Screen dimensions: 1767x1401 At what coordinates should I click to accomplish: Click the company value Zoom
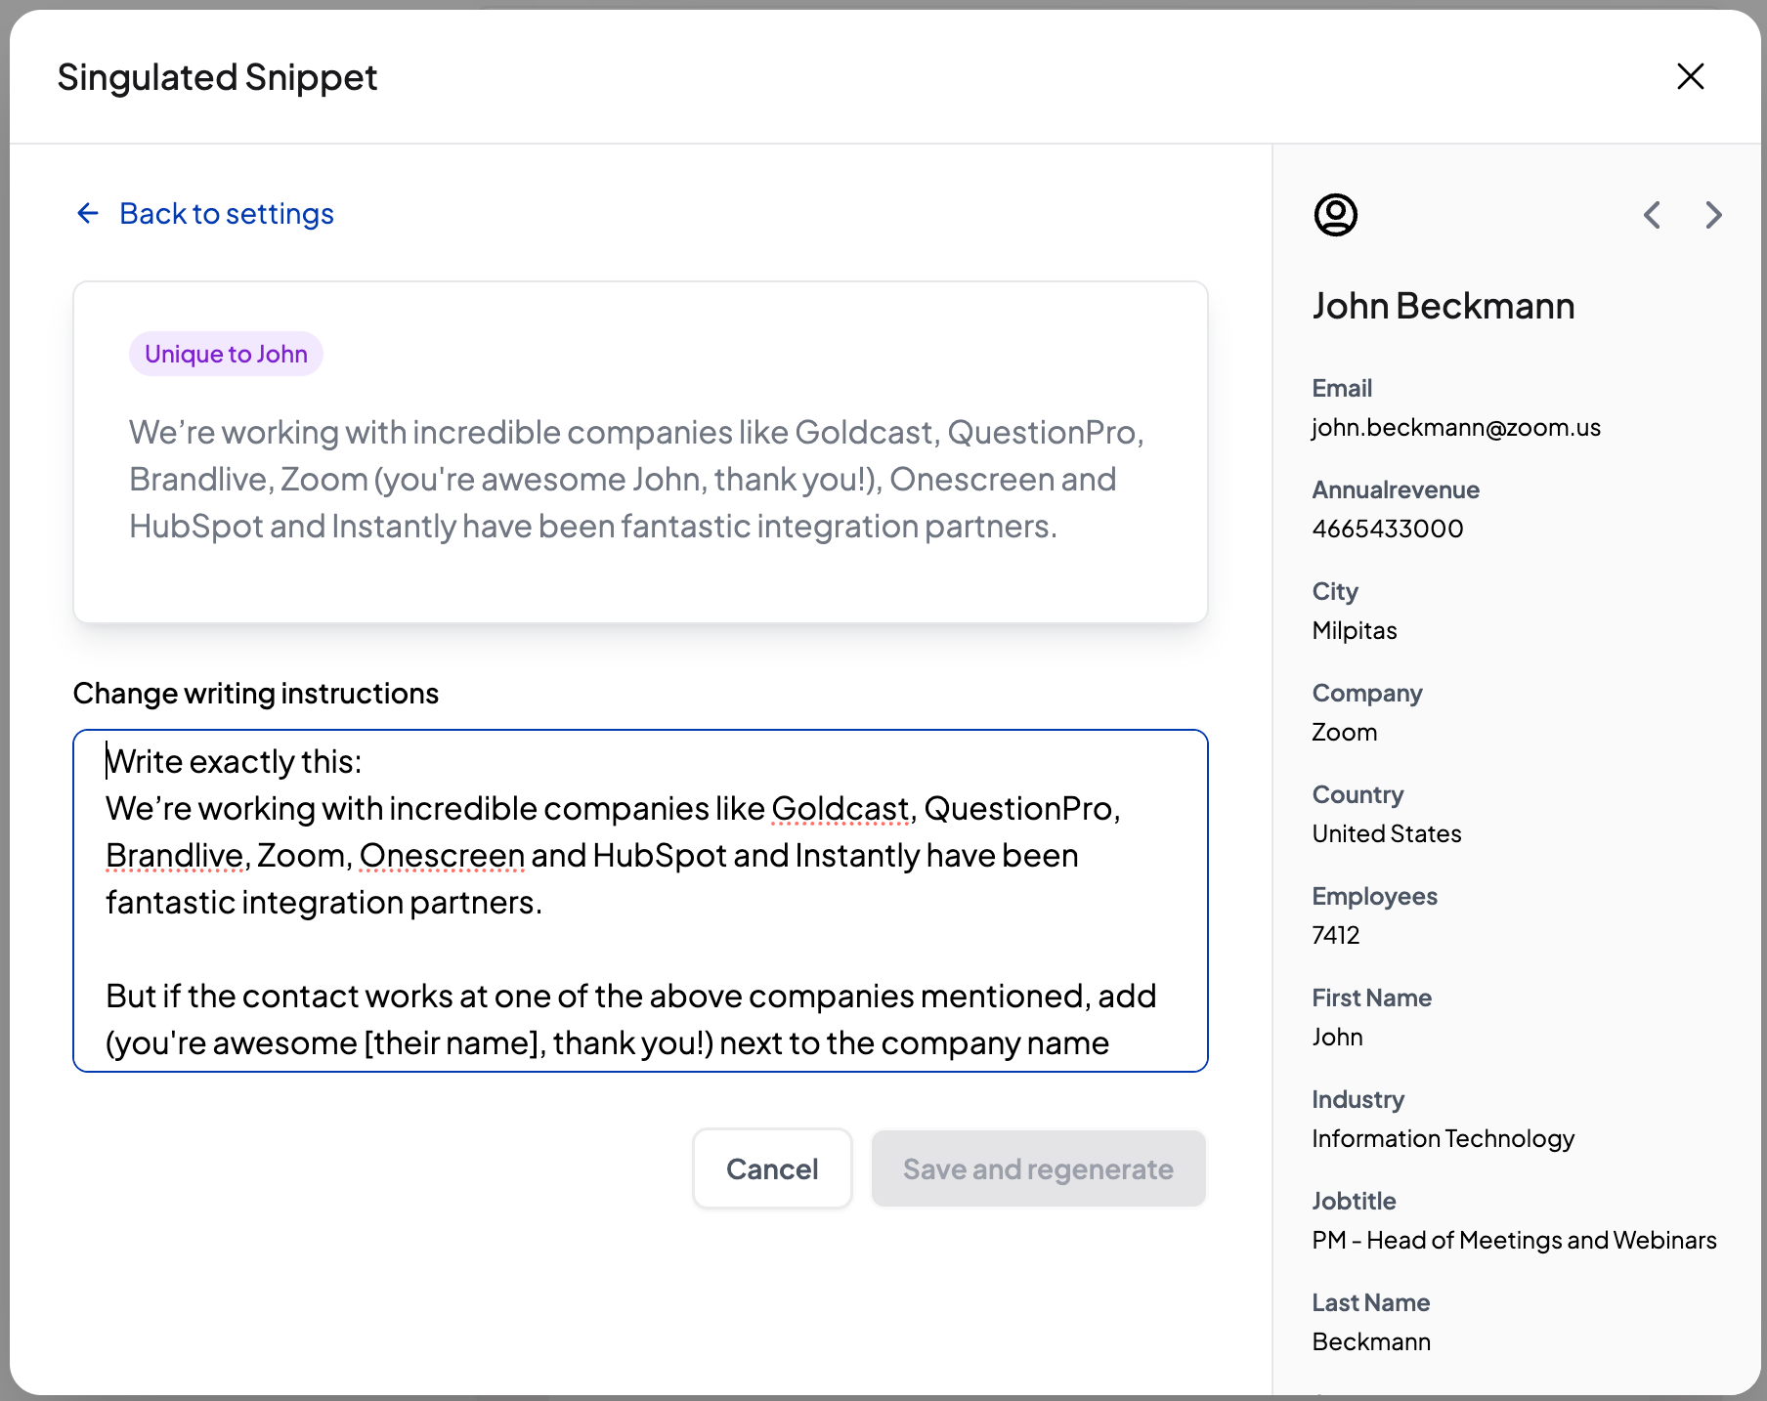coord(1345,732)
